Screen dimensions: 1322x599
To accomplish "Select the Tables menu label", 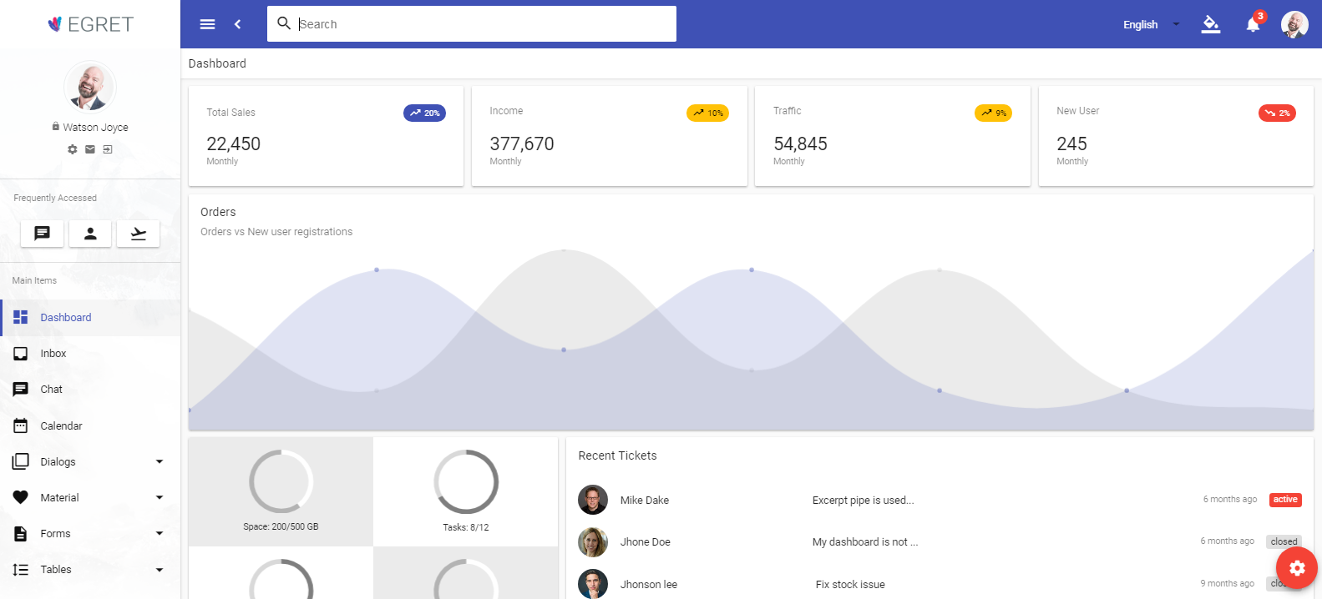I will coord(56,570).
